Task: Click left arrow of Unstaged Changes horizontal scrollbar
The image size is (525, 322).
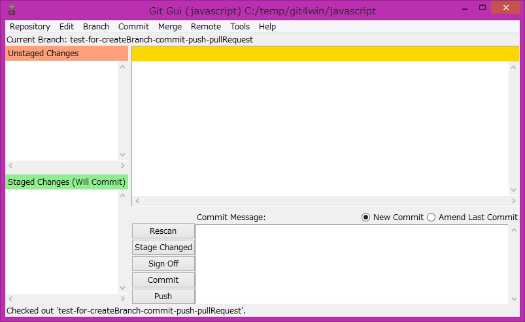Action: 10,165
